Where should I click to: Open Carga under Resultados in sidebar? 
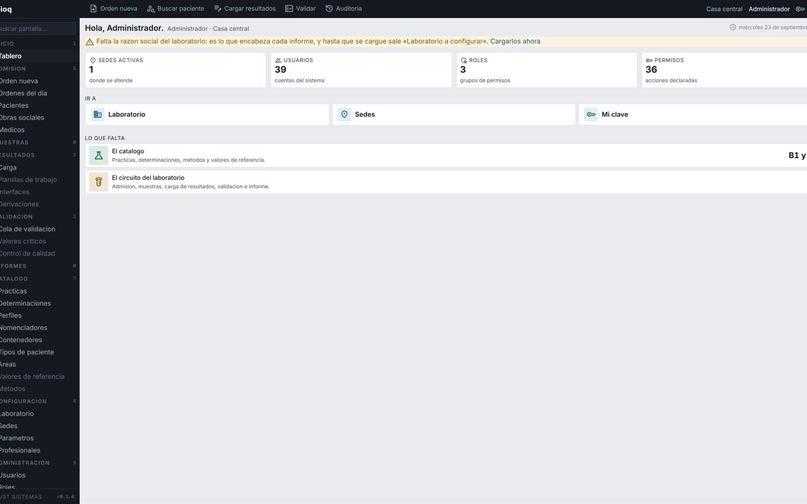[x=38, y=167]
